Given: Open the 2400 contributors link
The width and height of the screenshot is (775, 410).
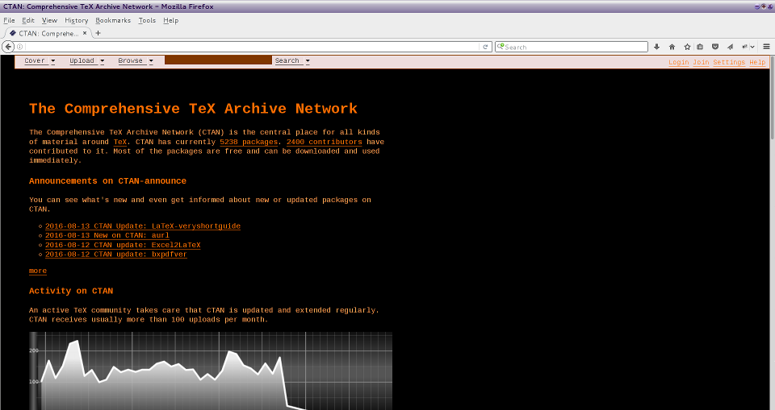Looking at the screenshot, I should click(x=325, y=142).
